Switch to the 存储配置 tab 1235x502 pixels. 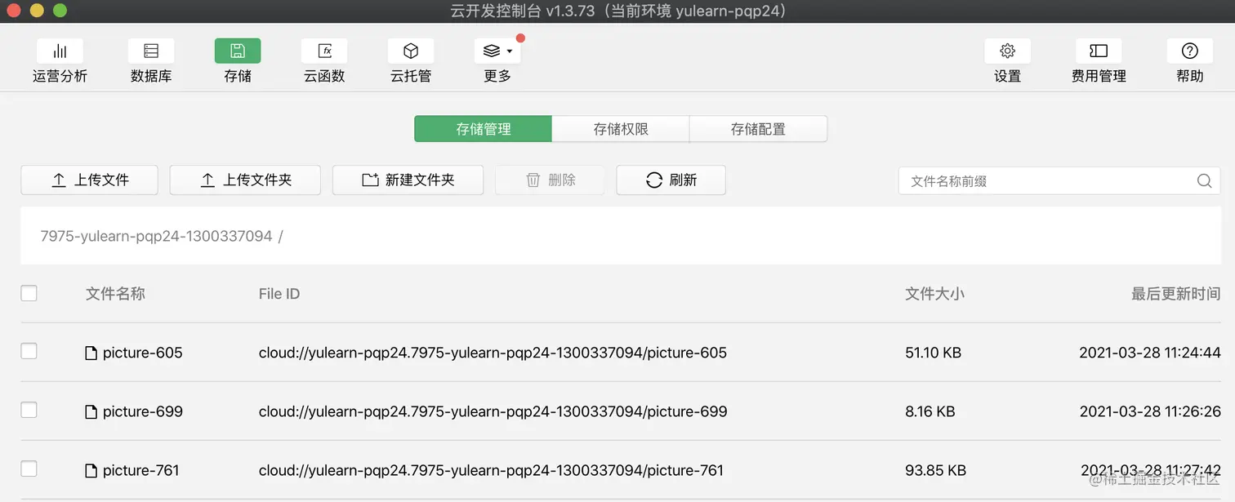pyautogui.click(x=758, y=128)
